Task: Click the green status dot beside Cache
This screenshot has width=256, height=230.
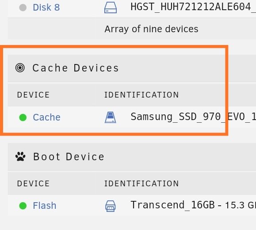Action: click(23, 117)
